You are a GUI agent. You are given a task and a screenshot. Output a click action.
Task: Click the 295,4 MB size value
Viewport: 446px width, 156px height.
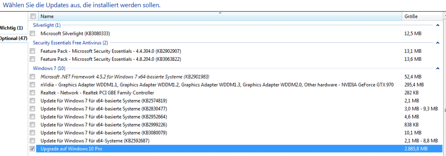pyautogui.click(x=414, y=85)
